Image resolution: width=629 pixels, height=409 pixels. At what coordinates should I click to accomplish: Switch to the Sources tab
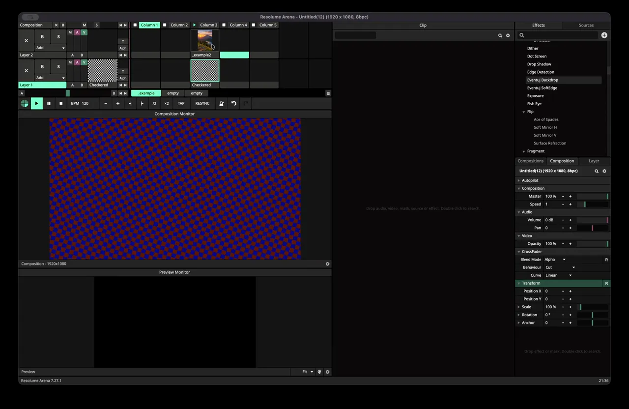point(586,25)
